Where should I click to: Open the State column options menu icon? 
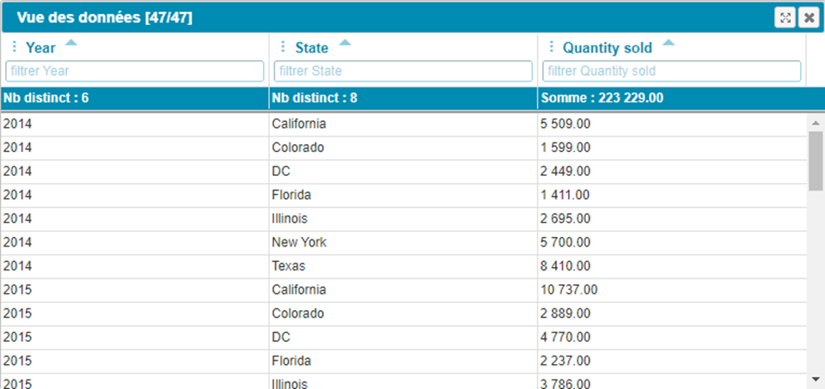click(283, 47)
